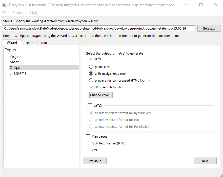This screenshot has width=223, height=177.
Task: Click the Previous button
Action: [95, 161]
